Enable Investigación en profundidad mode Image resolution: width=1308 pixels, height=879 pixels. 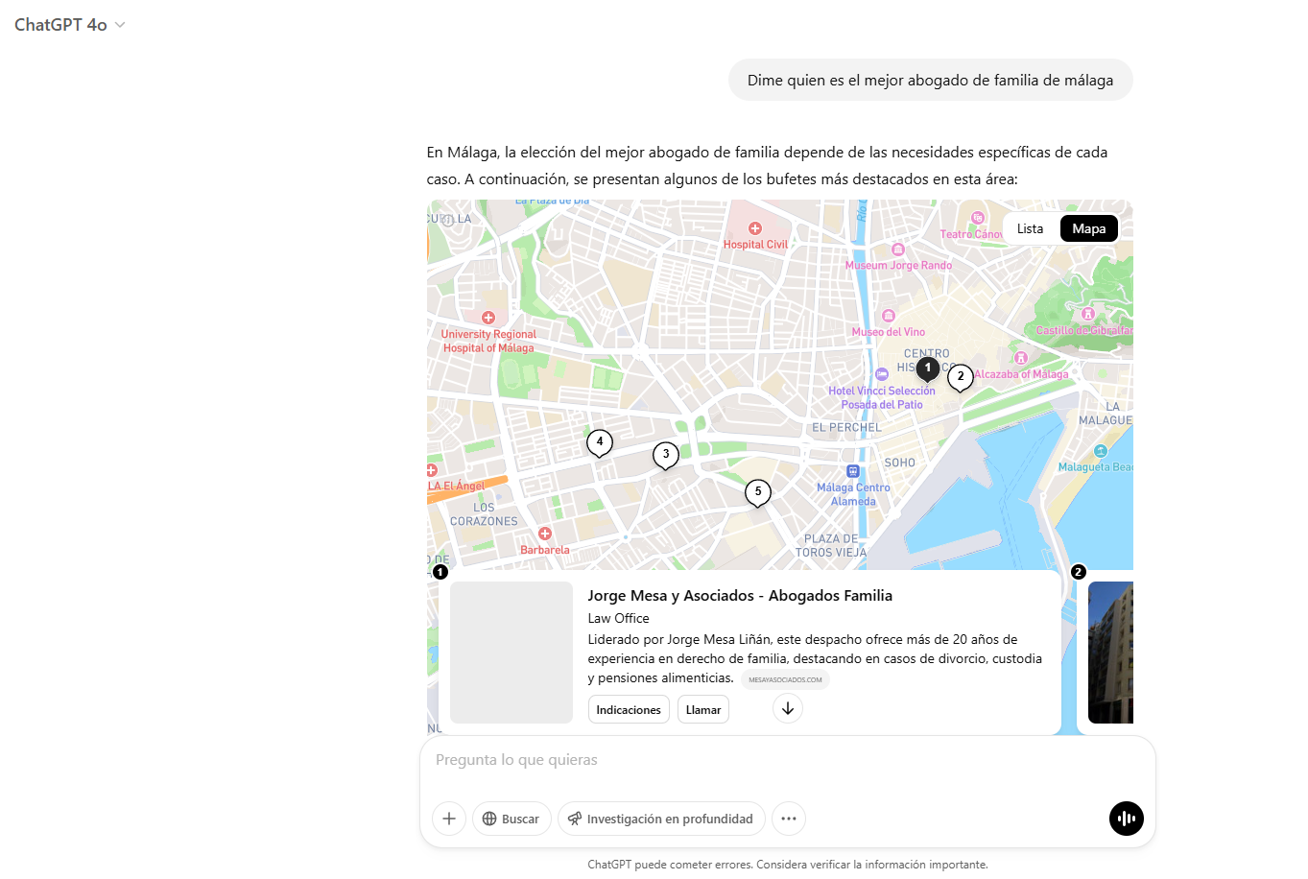click(x=661, y=819)
